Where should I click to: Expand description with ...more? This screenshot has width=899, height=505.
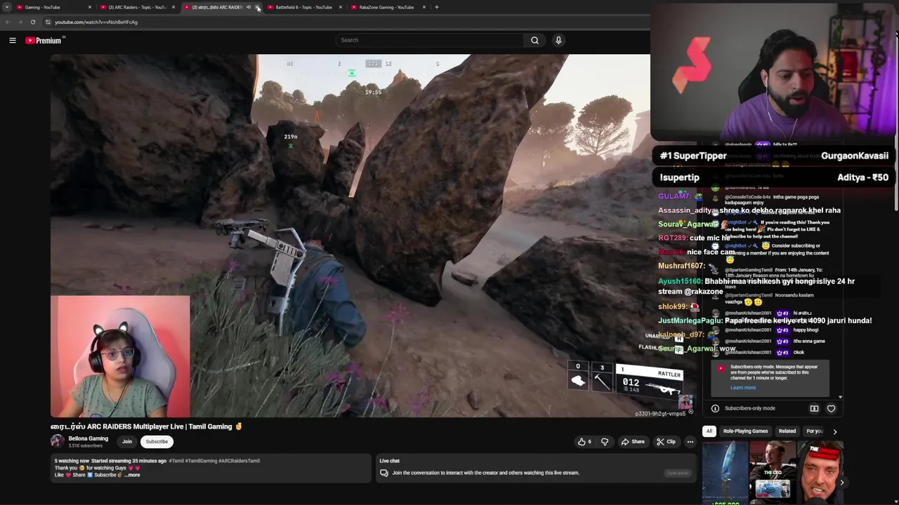pyautogui.click(x=131, y=475)
